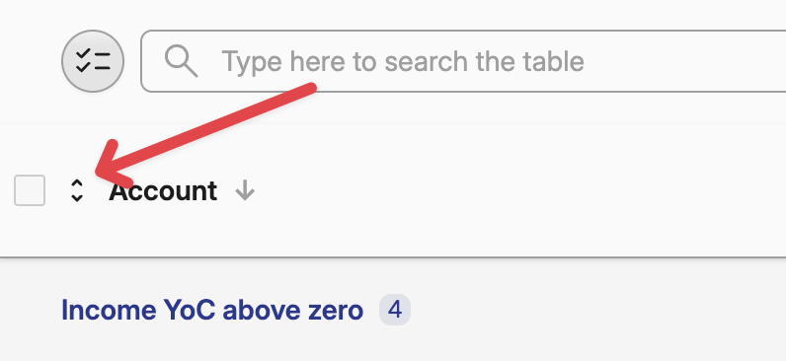Screen dimensions: 786x361
Task: Select the Income YoC above zero group row
Action: pyautogui.click(x=393, y=310)
